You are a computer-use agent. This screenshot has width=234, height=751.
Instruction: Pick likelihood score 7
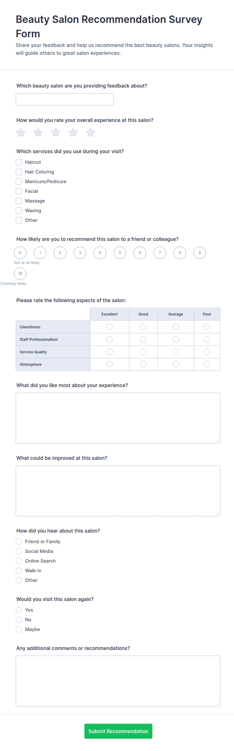pyautogui.click(x=160, y=253)
